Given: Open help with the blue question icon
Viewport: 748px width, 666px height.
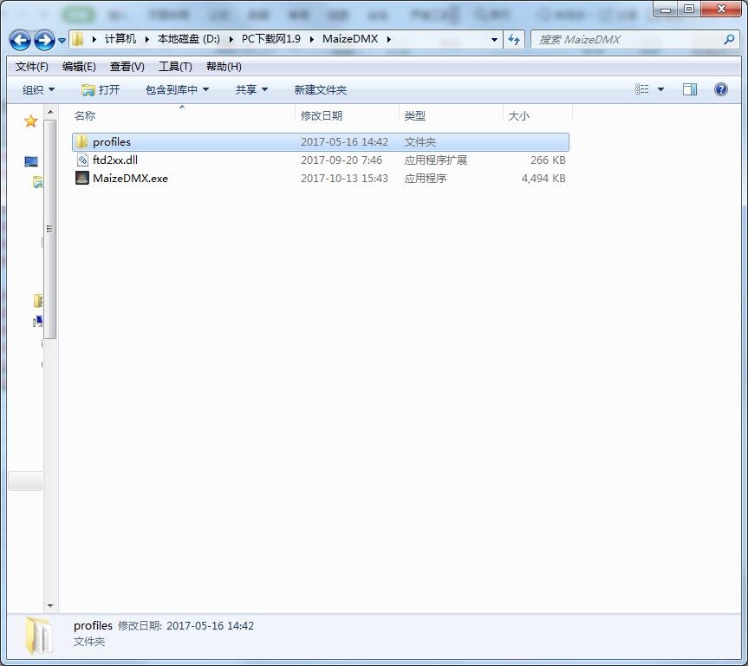Looking at the screenshot, I should coord(721,89).
